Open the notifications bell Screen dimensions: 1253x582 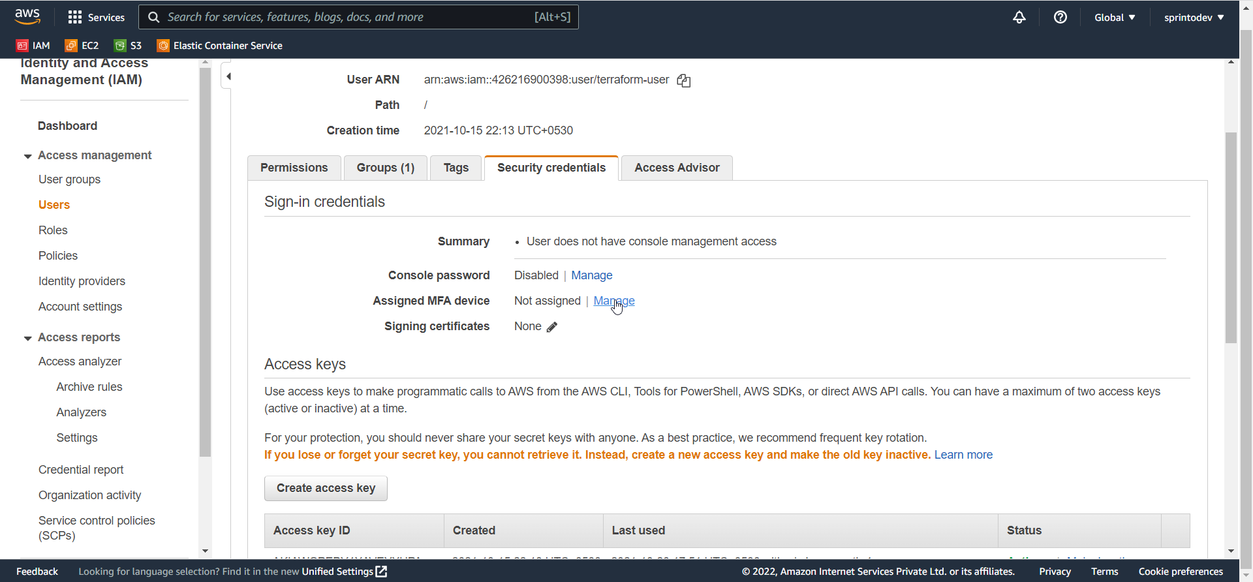(x=1019, y=17)
